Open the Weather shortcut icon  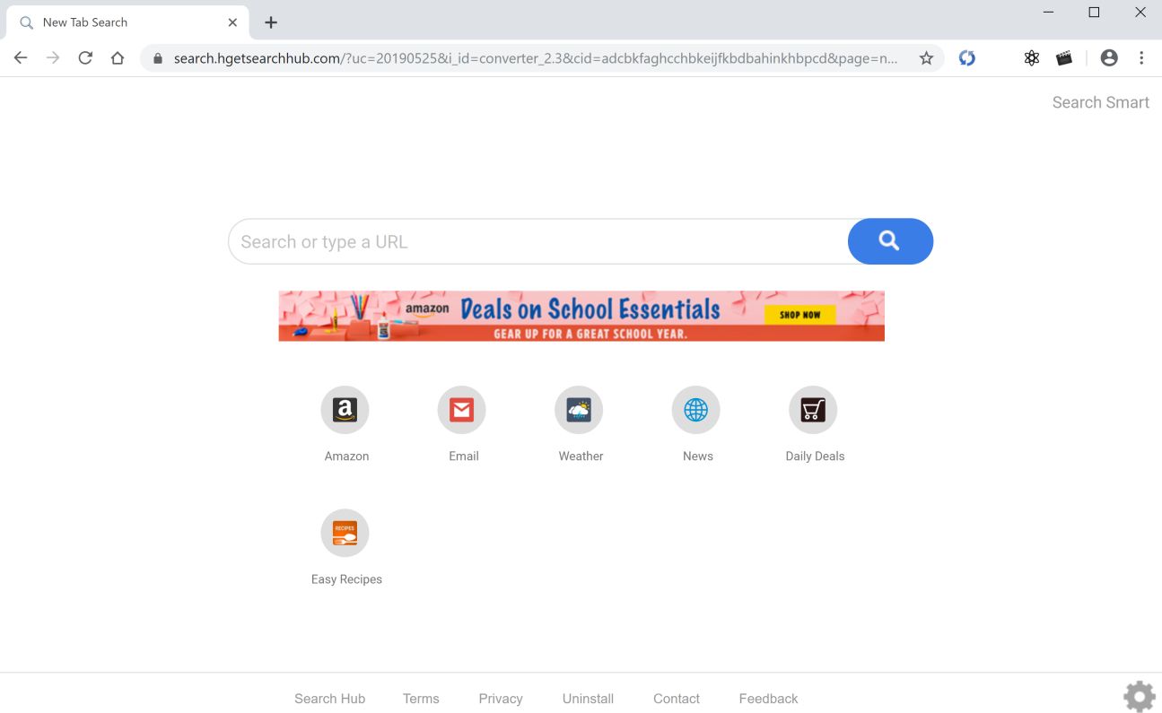pos(579,410)
